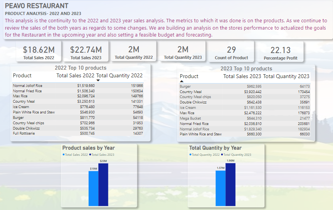
Task: Select the Country Meal row in 2023 table
Action: [x=245, y=92]
